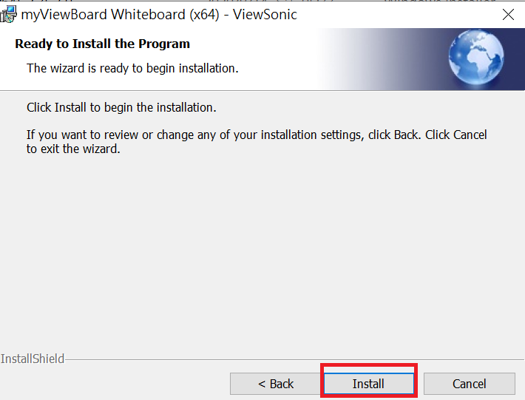Click the Install button to begin installation
Image resolution: width=525 pixels, height=400 pixels.
click(369, 384)
